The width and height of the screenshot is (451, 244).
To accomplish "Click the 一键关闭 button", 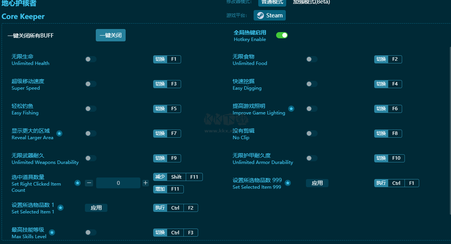I will 111,35.
